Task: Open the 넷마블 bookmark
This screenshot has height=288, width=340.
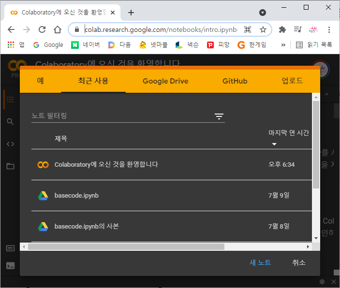Action: pyautogui.click(x=153, y=45)
